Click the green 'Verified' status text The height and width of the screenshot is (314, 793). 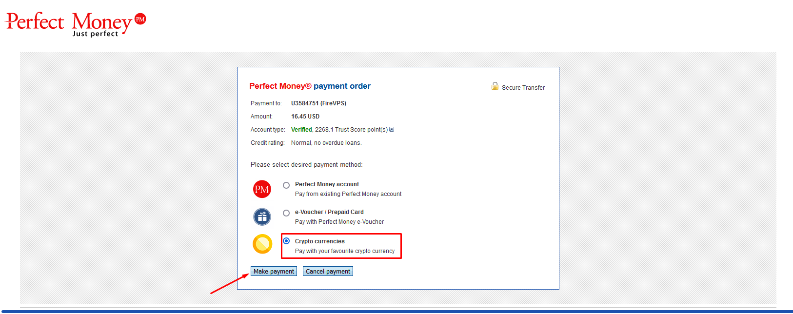click(x=301, y=130)
